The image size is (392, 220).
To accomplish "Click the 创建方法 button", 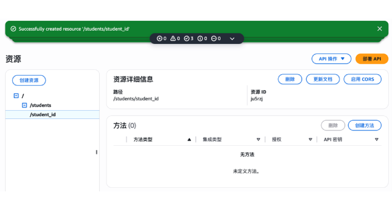I will (364, 126).
